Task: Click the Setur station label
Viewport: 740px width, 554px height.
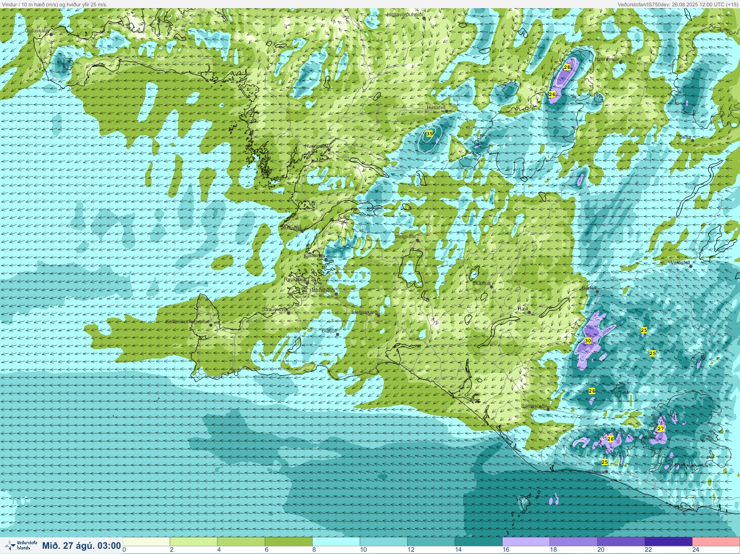Action: pos(686,137)
